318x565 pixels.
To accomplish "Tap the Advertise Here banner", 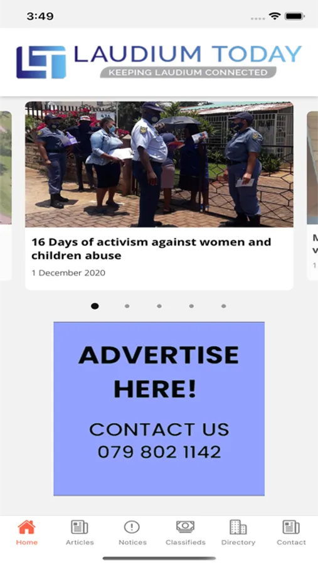I will tap(159, 409).
